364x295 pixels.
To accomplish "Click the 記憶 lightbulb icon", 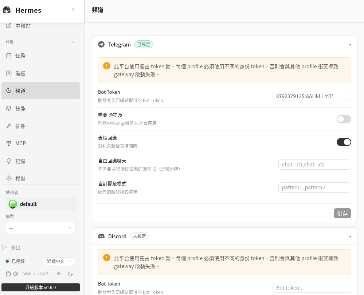I will click(x=9, y=161).
